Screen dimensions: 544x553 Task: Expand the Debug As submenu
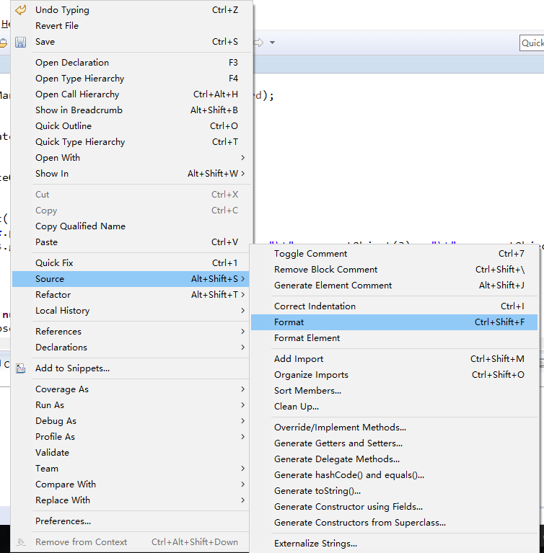point(131,421)
